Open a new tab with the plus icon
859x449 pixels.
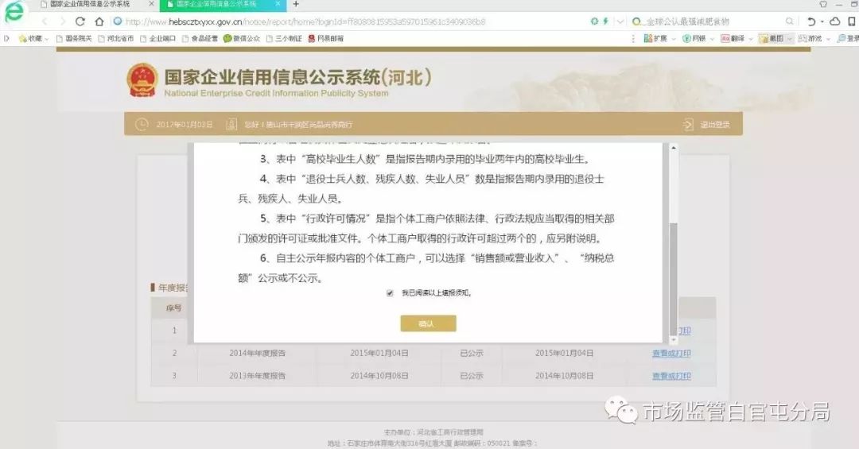(296, 4)
